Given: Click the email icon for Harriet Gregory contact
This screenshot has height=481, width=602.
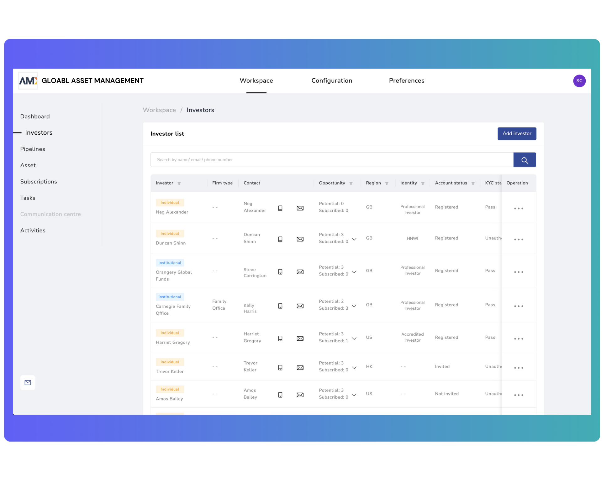Looking at the screenshot, I should pos(300,339).
